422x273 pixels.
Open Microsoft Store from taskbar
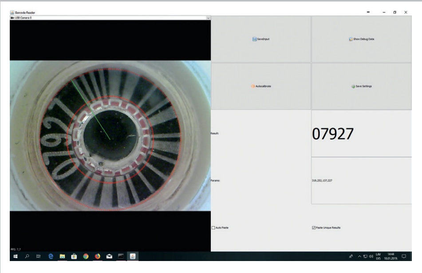74,256
